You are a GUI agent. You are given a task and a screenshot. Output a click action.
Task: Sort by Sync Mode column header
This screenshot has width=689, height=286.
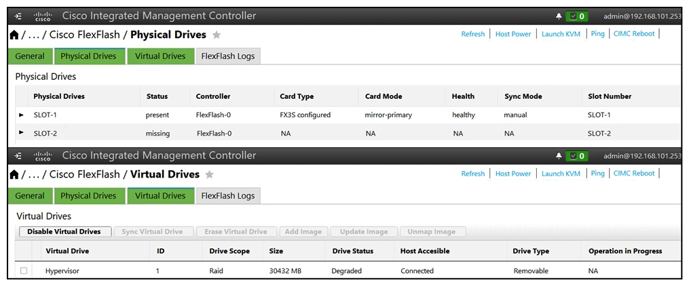click(x=523, y=96)
